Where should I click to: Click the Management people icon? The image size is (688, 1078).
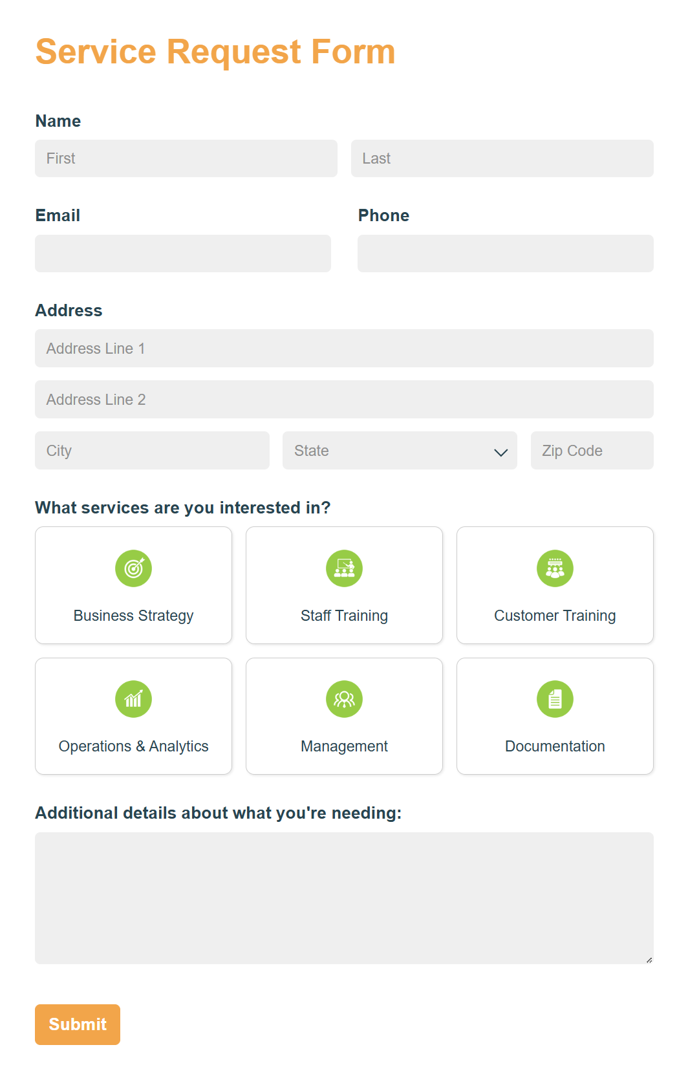(x=344, y=698)
